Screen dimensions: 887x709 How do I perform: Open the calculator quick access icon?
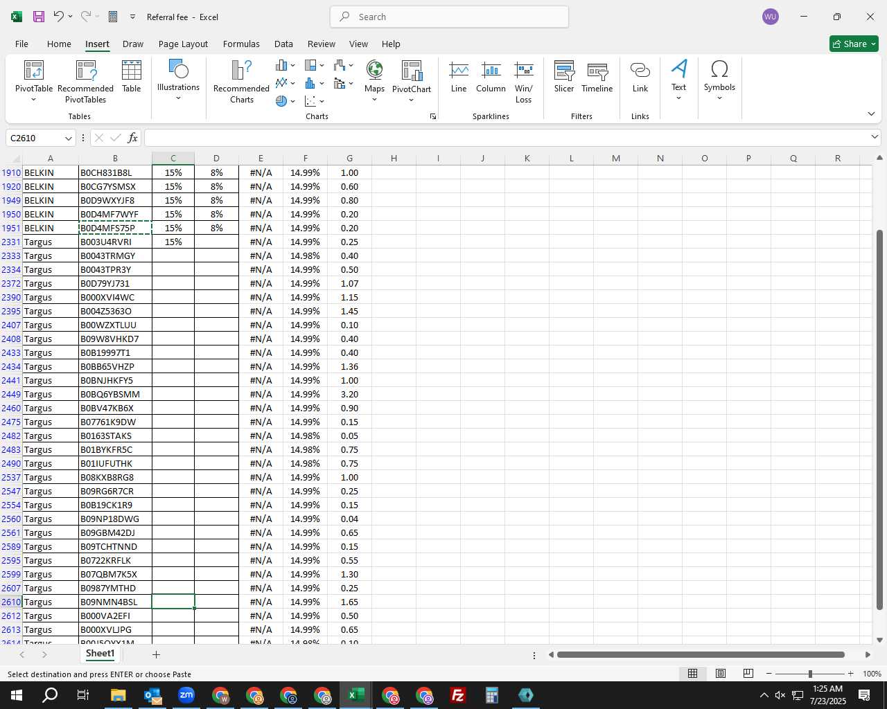113,17
